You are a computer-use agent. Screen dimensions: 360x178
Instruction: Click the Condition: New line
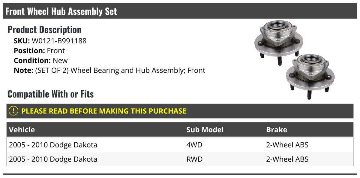[41, 60]
